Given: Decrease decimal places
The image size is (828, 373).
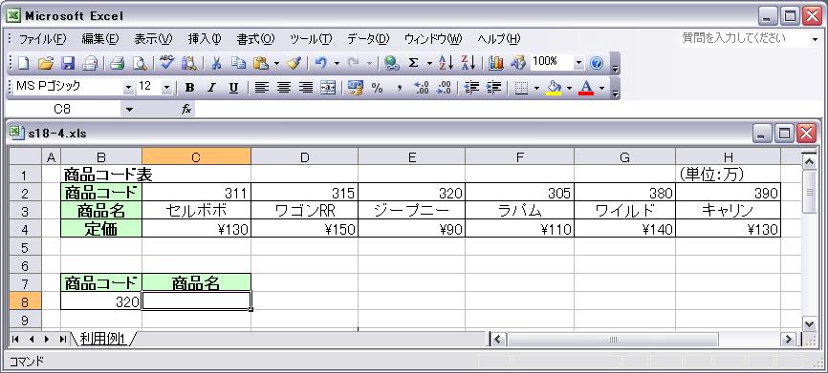Looking at the screenshot, I should [444, 88].
